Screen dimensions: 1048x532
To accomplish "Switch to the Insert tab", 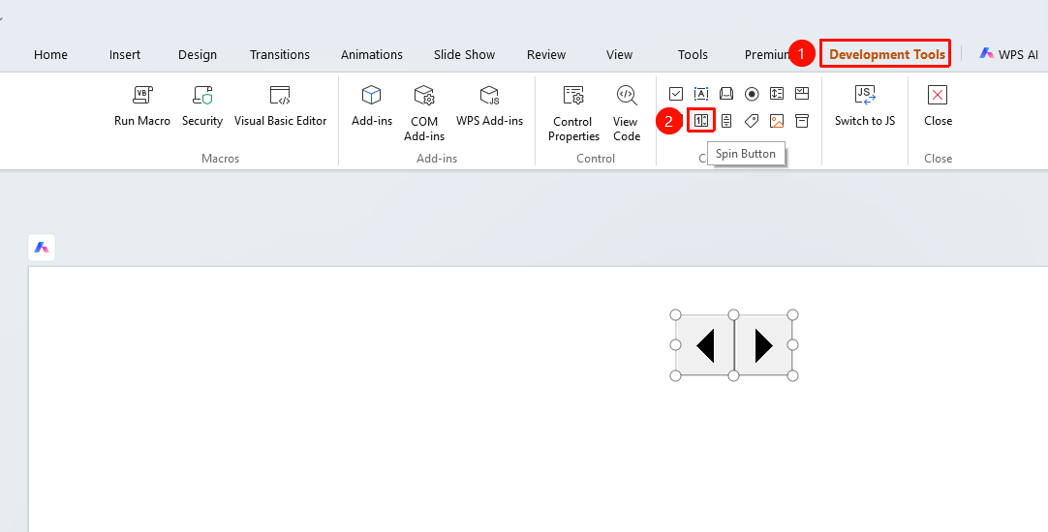I will [125, 55].
